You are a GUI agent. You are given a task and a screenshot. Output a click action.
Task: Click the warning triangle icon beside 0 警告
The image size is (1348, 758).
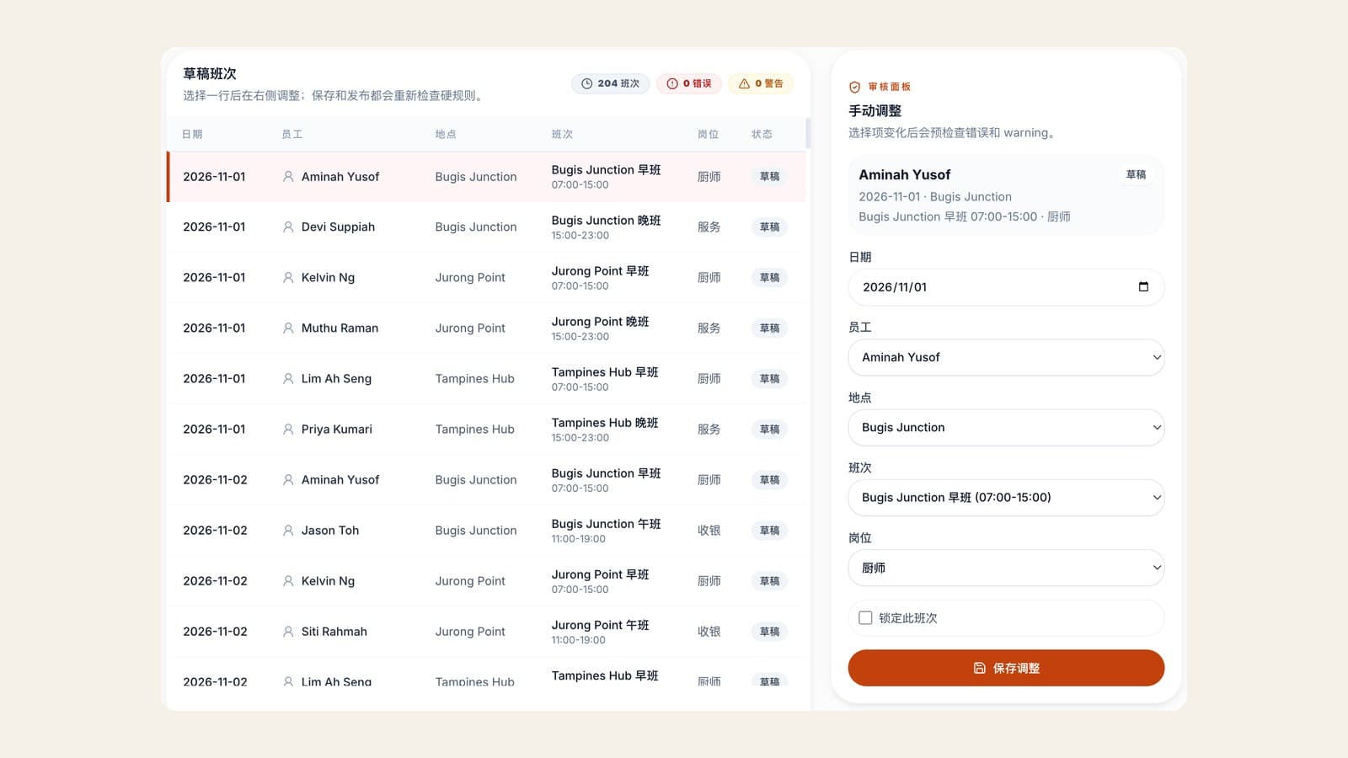tap(744, 83)
